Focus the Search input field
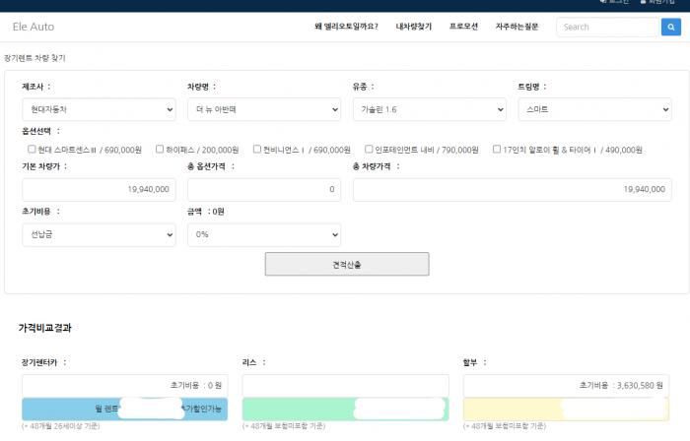Viewport: 690px width, 441px height. pos(608,27)
